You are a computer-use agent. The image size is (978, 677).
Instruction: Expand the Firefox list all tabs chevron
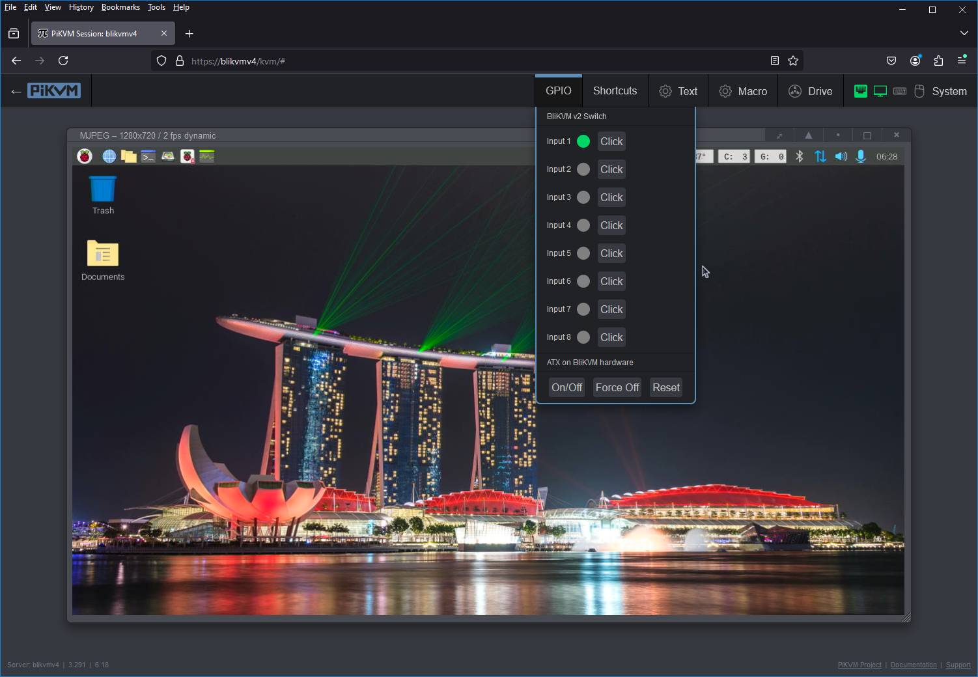(964, 33)
